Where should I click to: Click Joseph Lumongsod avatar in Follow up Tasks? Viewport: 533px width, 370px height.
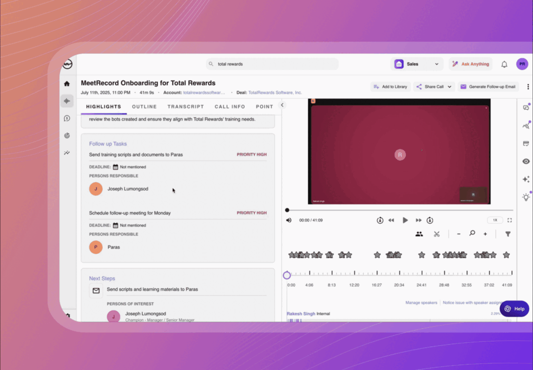click(x=96, y=189)
